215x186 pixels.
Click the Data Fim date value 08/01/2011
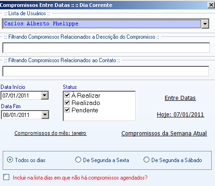(16, 115)
